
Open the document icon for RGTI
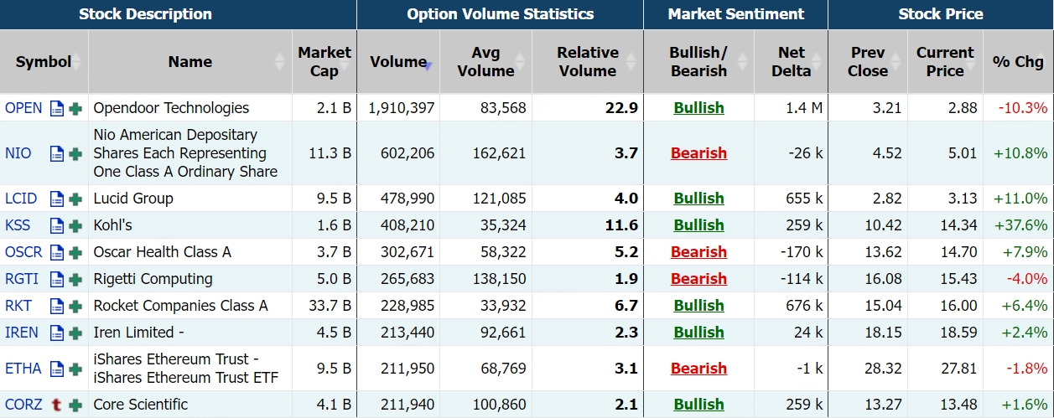click(x=57, y=279)
